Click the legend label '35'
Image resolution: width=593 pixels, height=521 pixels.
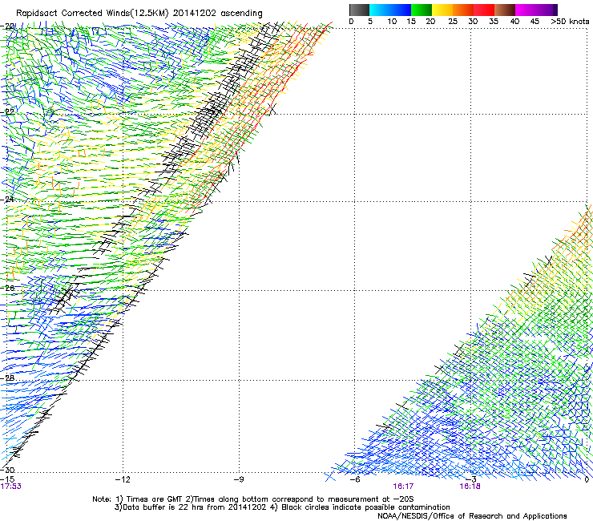pyautogui.click(x=494, y=22)
